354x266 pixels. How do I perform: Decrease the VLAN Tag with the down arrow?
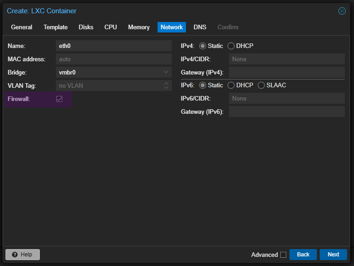(x=166, y=88)
